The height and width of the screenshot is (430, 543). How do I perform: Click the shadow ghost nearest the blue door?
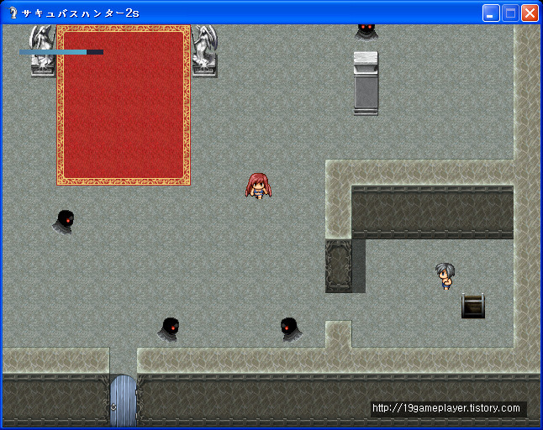169,329
